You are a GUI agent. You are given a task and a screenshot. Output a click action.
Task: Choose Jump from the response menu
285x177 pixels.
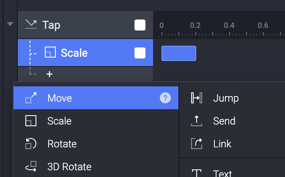(x=226, y=98)
